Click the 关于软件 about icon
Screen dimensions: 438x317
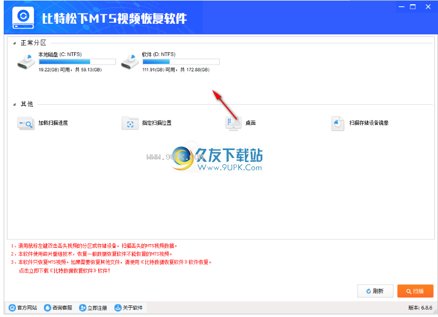click(x=118, y=307)
